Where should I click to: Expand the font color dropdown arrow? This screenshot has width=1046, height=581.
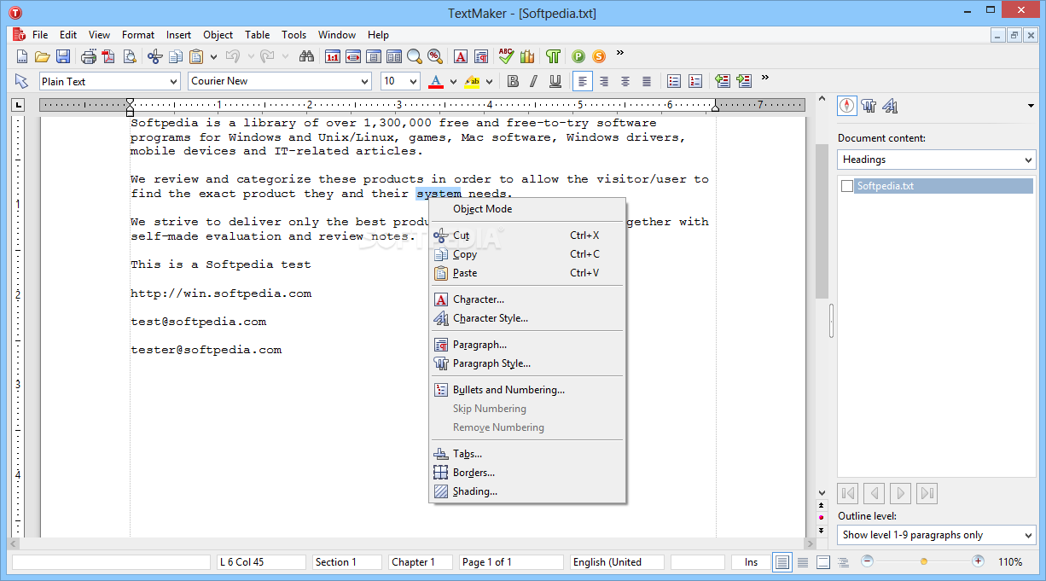point(453,81)
